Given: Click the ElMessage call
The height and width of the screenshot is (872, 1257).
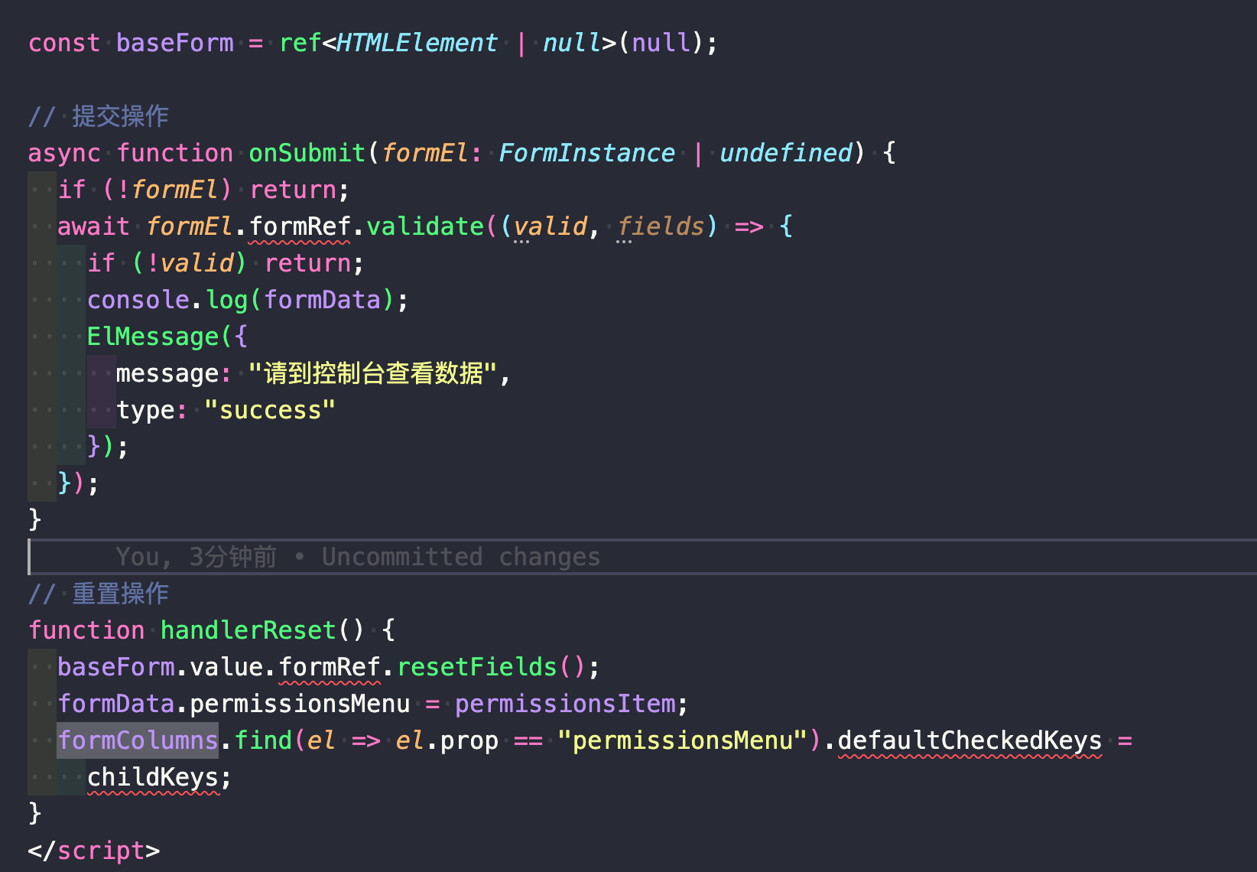Looking at the screenshot, I should [x=153, y=337].
